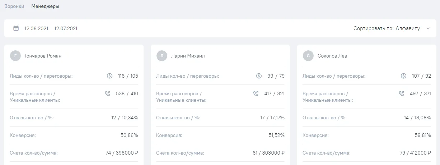
Task: Open date range 12.06.2021 — 12.07.2021 picker
Action: (x=51, y=28)
